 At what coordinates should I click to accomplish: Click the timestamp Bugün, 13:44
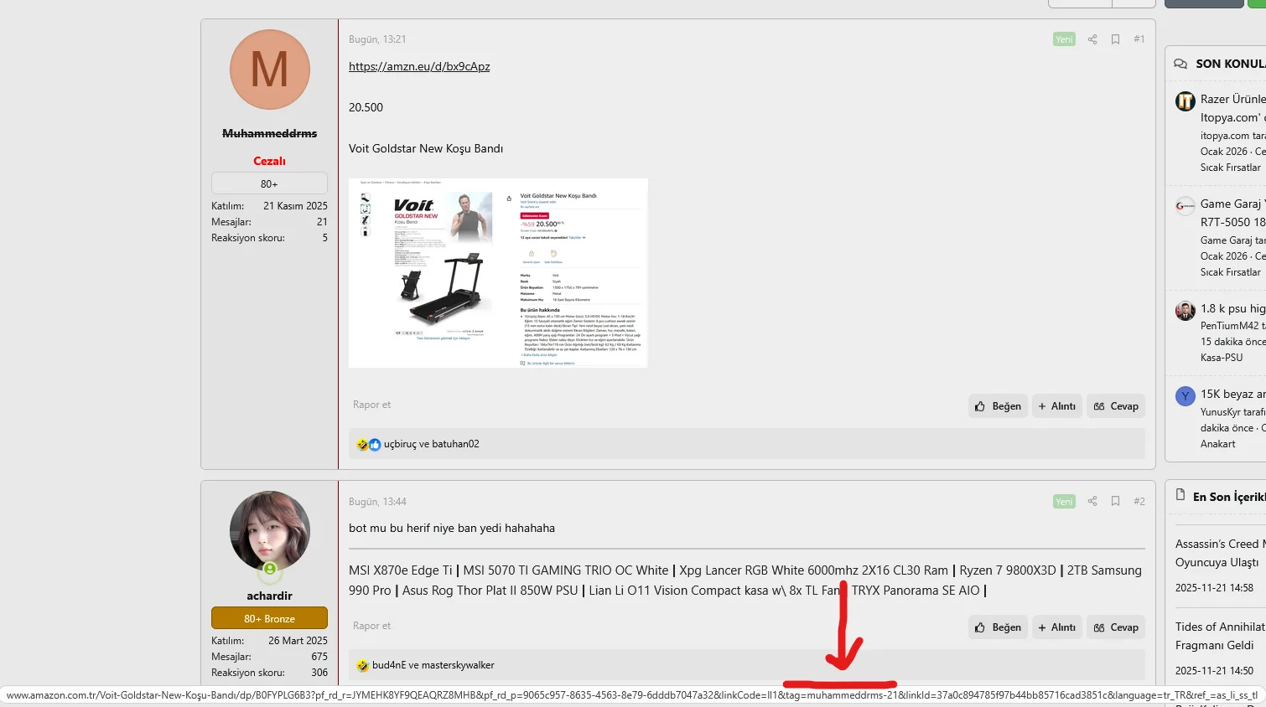click(x=377, y=502)
